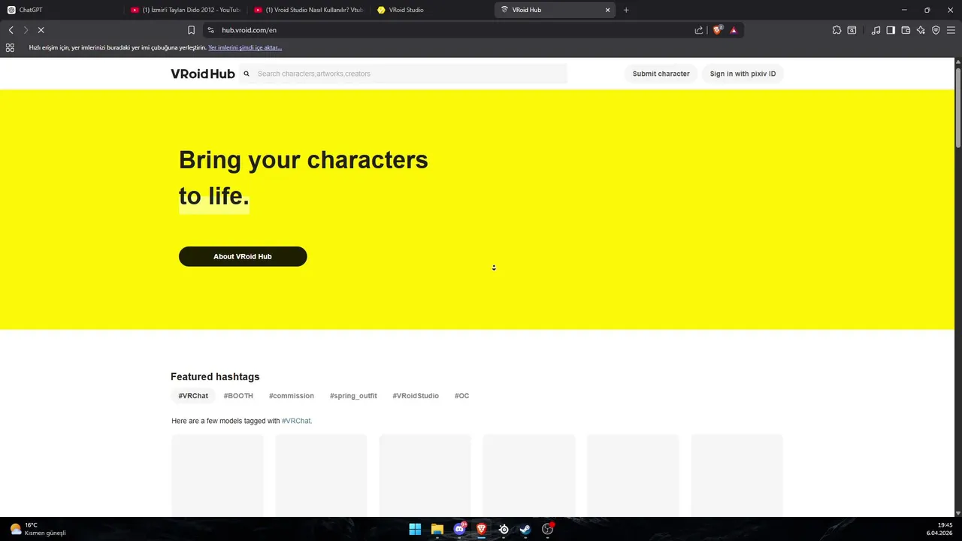The width and height of the screenshot is (962, 541).
Task: Click the share icon in the address bar
Action: pos(699,30)
